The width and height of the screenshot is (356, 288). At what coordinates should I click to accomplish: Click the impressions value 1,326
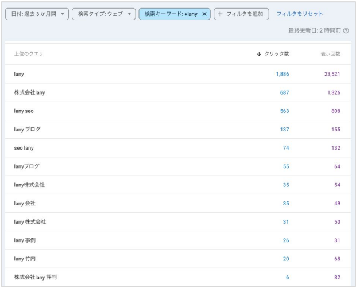[x=334, y=92]
